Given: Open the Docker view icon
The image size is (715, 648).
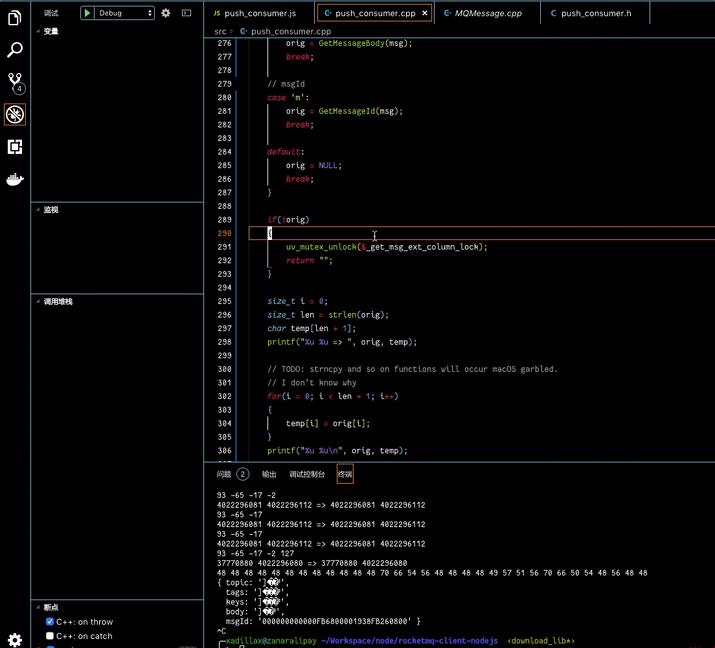Looking at the screenshot, I should click(x=15, y=179).
